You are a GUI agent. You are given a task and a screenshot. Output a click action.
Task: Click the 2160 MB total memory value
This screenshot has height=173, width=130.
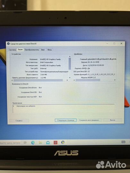coord(44,75)
